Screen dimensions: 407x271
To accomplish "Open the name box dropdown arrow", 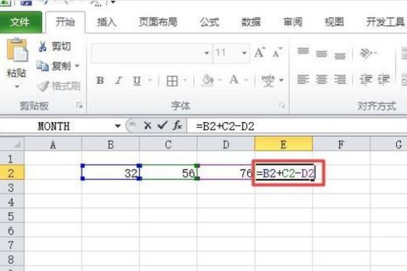I will [117, 126].
